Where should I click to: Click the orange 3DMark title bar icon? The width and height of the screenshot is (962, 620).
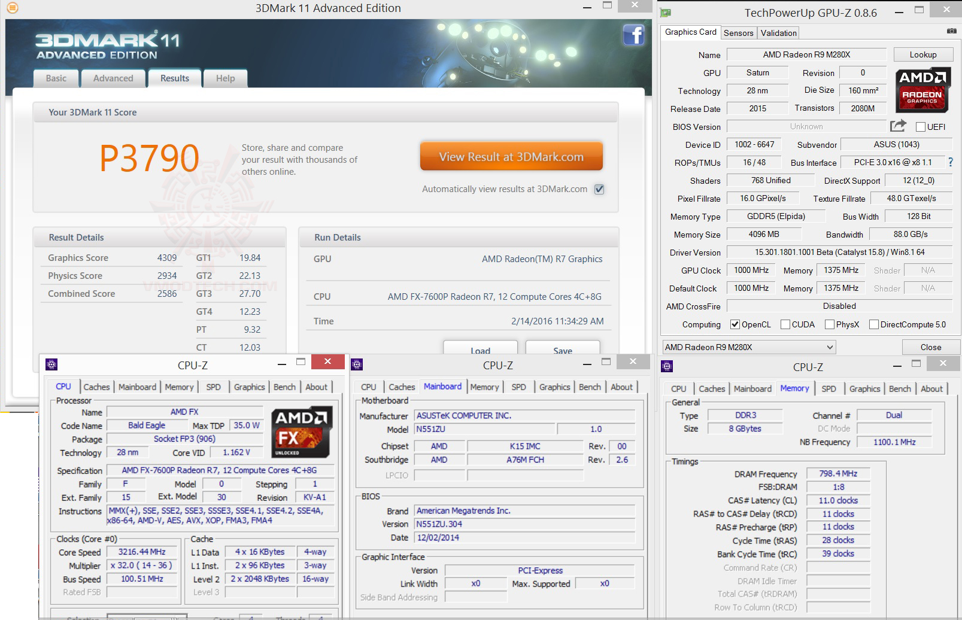coord(11,8)
